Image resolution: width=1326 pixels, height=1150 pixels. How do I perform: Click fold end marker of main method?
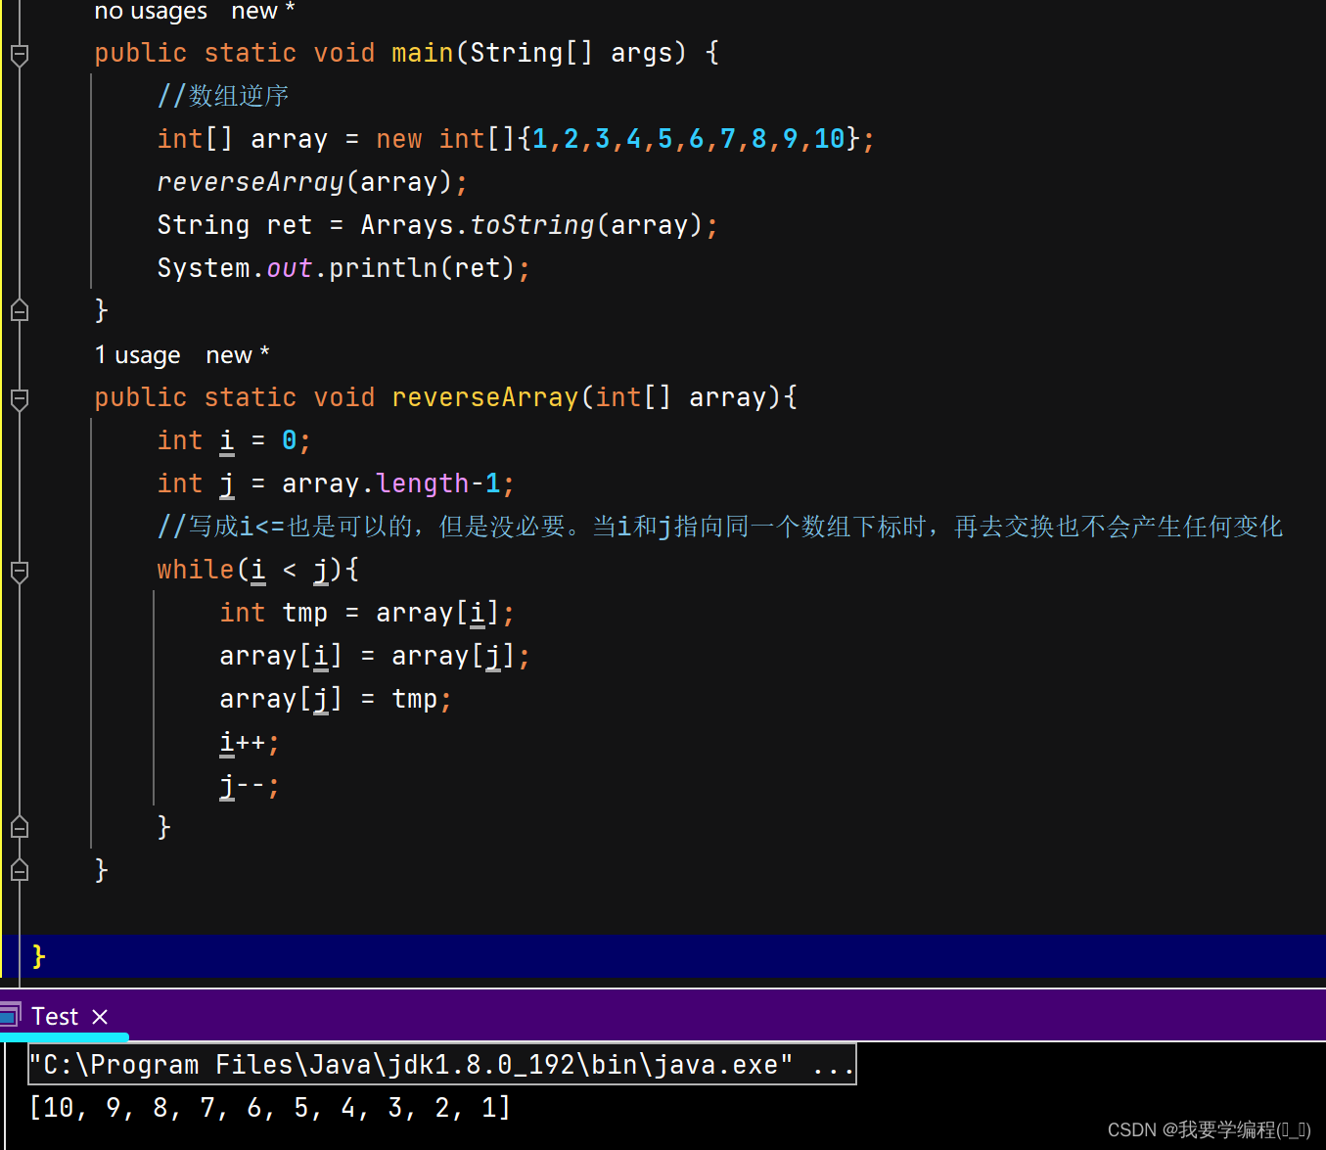(19, 311)
